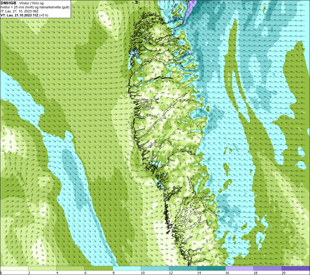Viewport: 310px width, 275px height.
Task: Click the "18" scale label
Action: pyautogui.click(x=255, y=273)
